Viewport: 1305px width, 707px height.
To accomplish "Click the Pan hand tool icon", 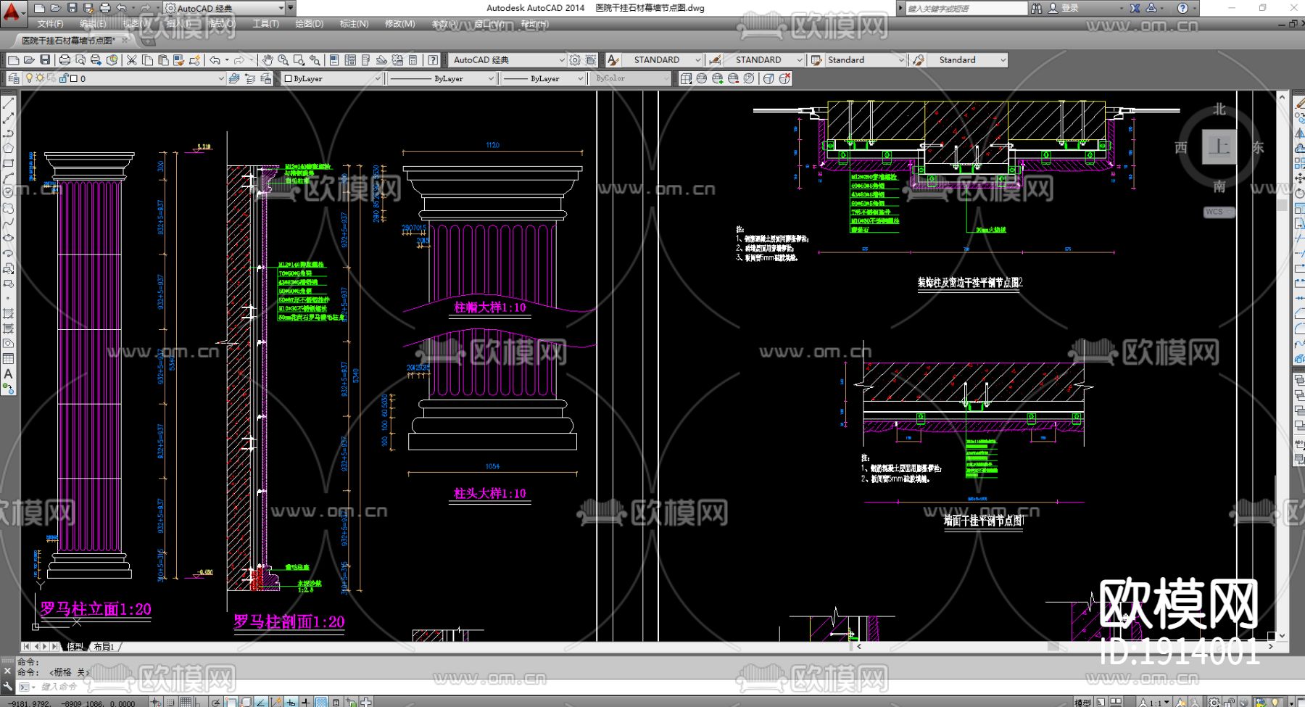I will (268, 60).
